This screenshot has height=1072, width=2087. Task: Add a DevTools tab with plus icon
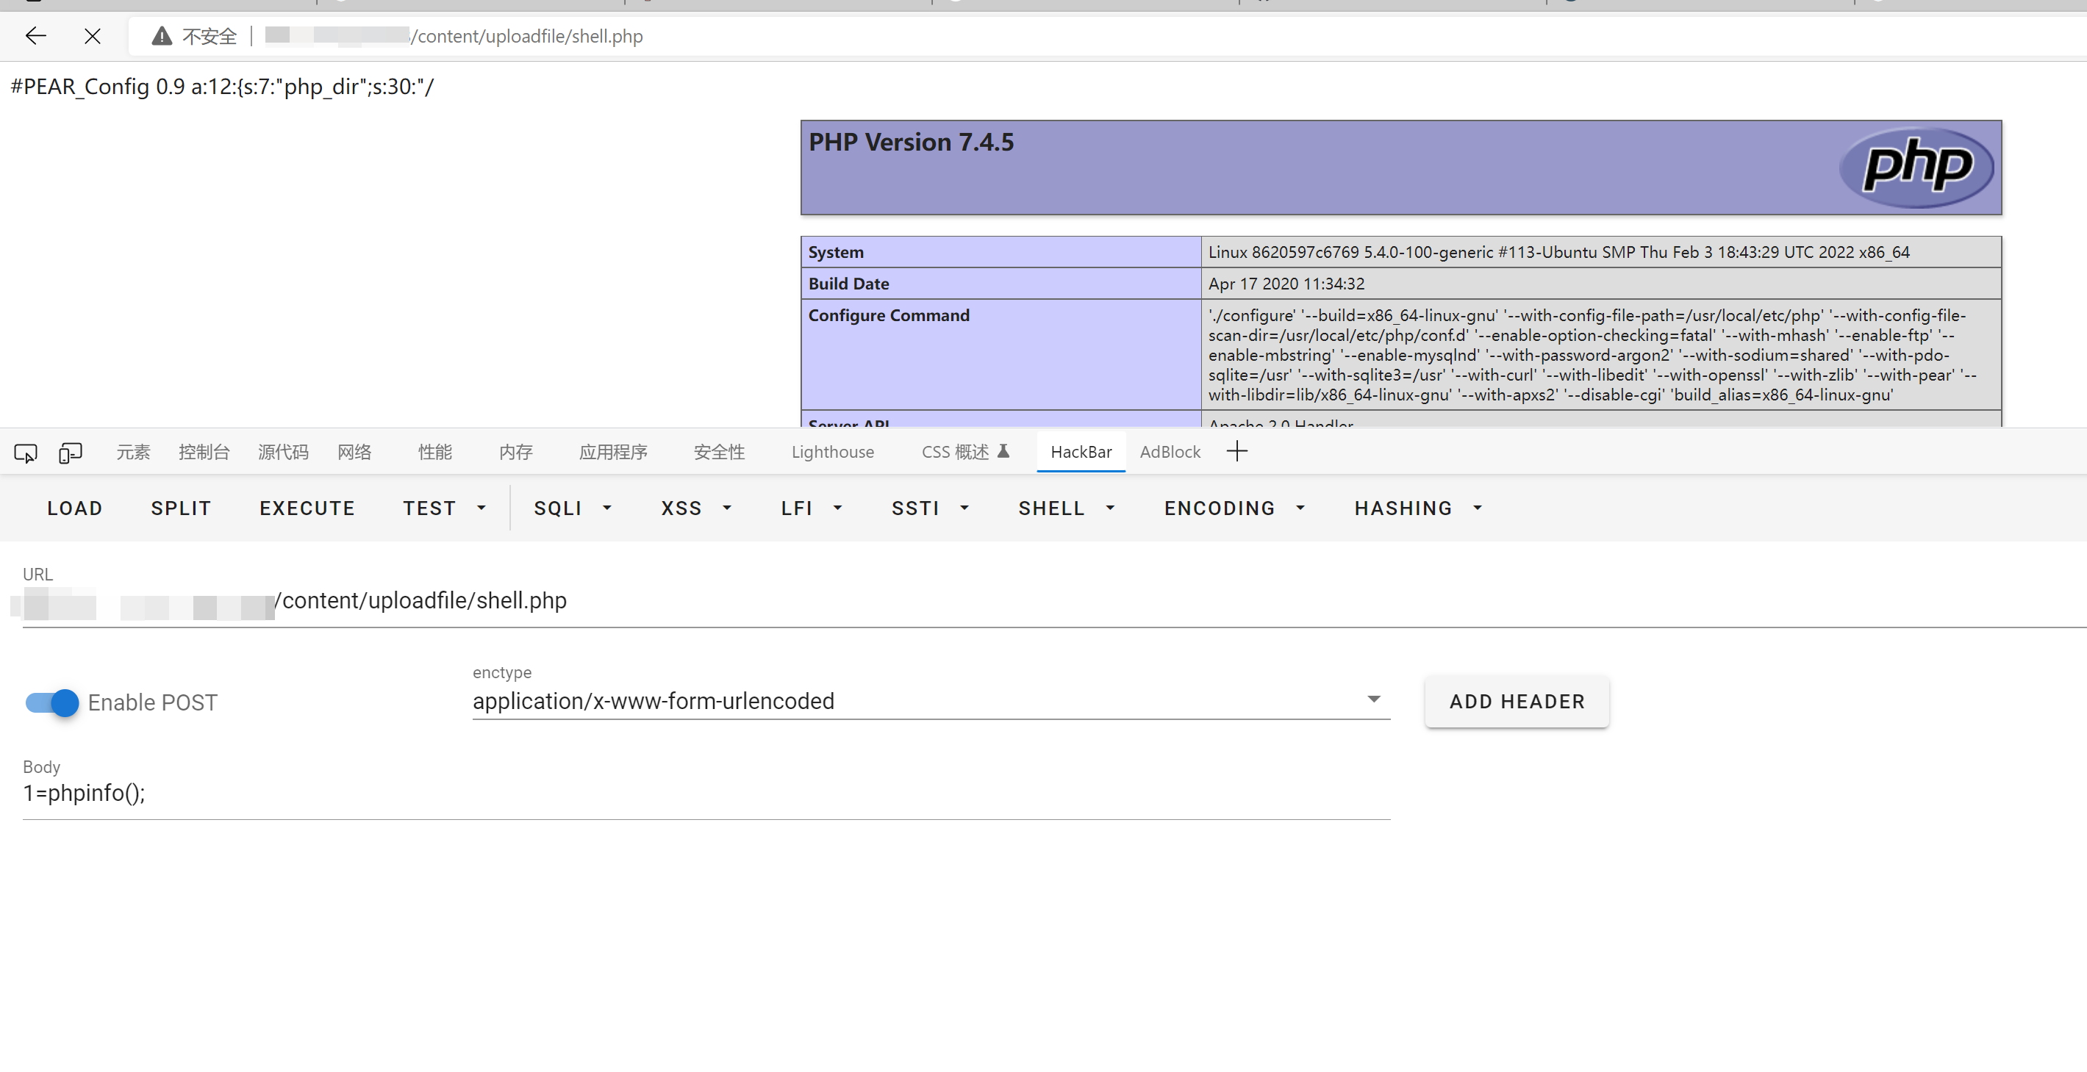(1236, 451)
